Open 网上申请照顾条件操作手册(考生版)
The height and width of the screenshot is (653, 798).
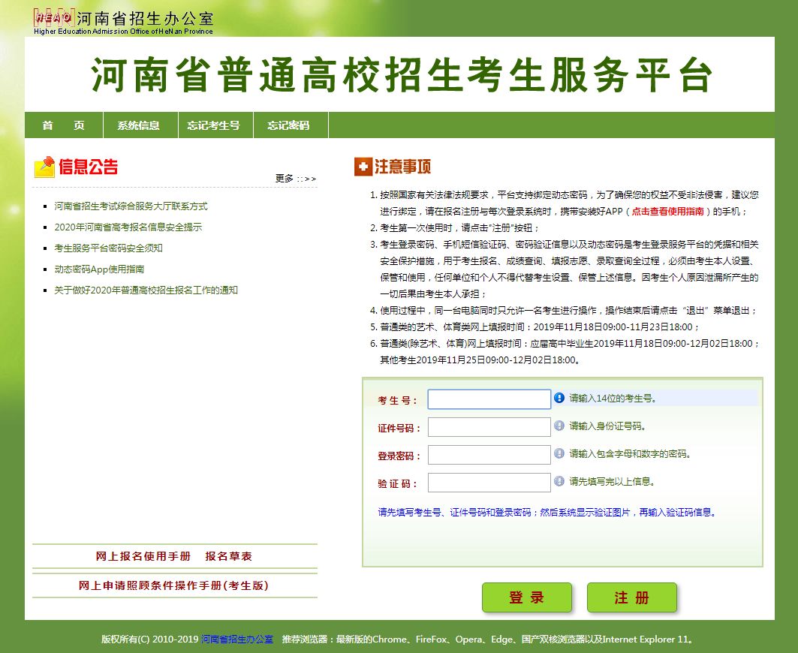point(173,585)
